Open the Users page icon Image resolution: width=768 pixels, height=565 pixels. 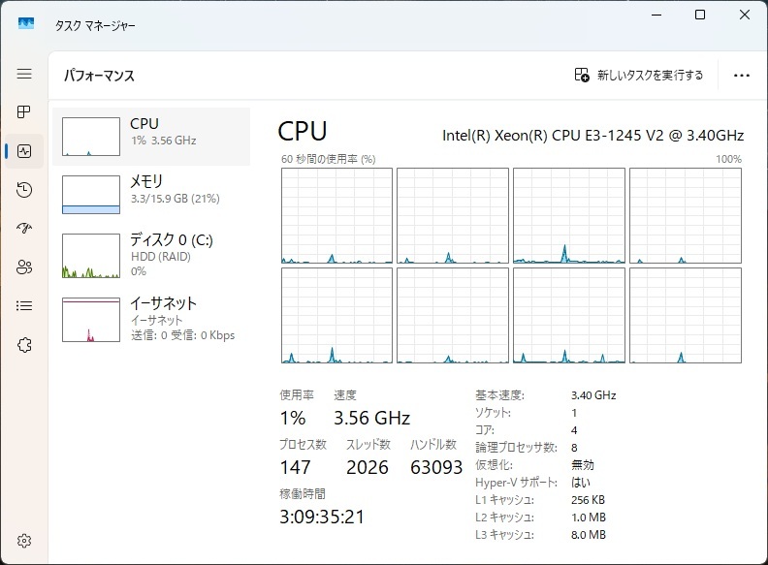coord(24,267)
